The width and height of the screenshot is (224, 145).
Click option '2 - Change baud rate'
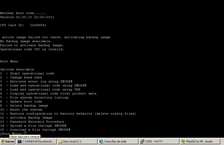(x=21, y=77)
